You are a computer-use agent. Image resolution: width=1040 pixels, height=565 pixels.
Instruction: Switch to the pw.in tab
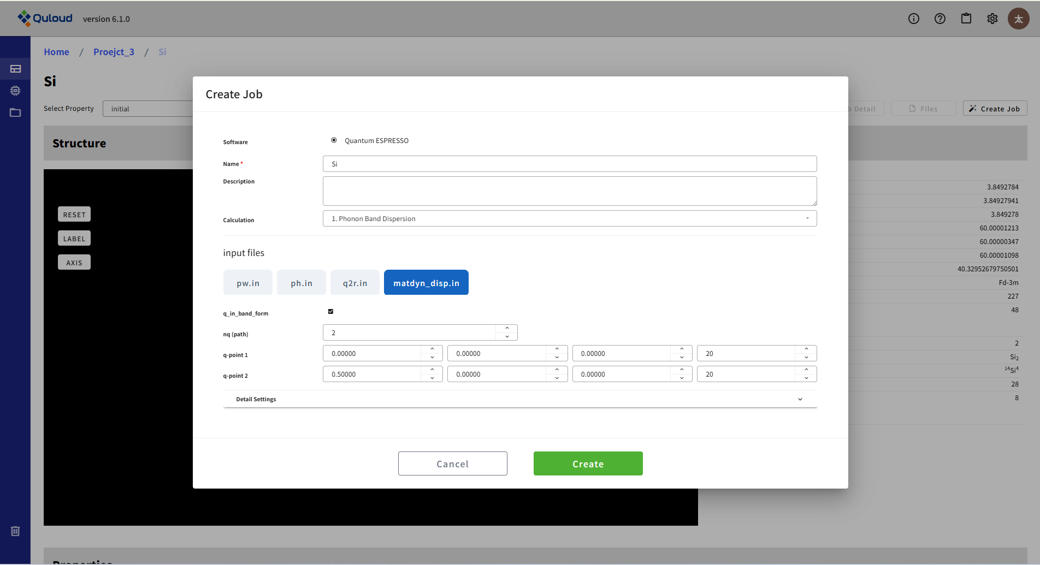247,283
